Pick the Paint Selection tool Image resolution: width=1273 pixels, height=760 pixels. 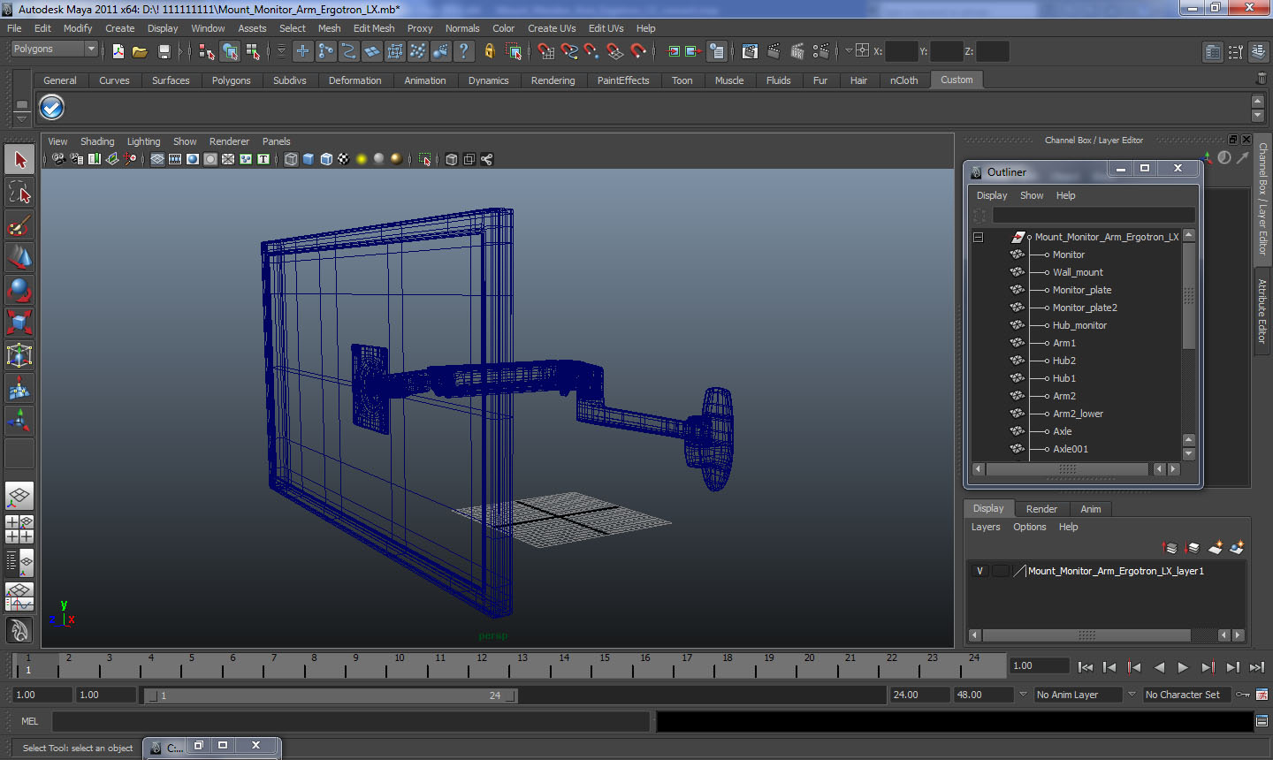(19, 225)
